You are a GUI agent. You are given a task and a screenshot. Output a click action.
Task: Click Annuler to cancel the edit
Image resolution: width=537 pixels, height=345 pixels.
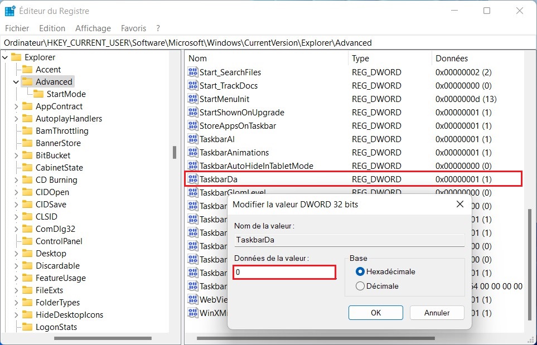tap(437, 313)
